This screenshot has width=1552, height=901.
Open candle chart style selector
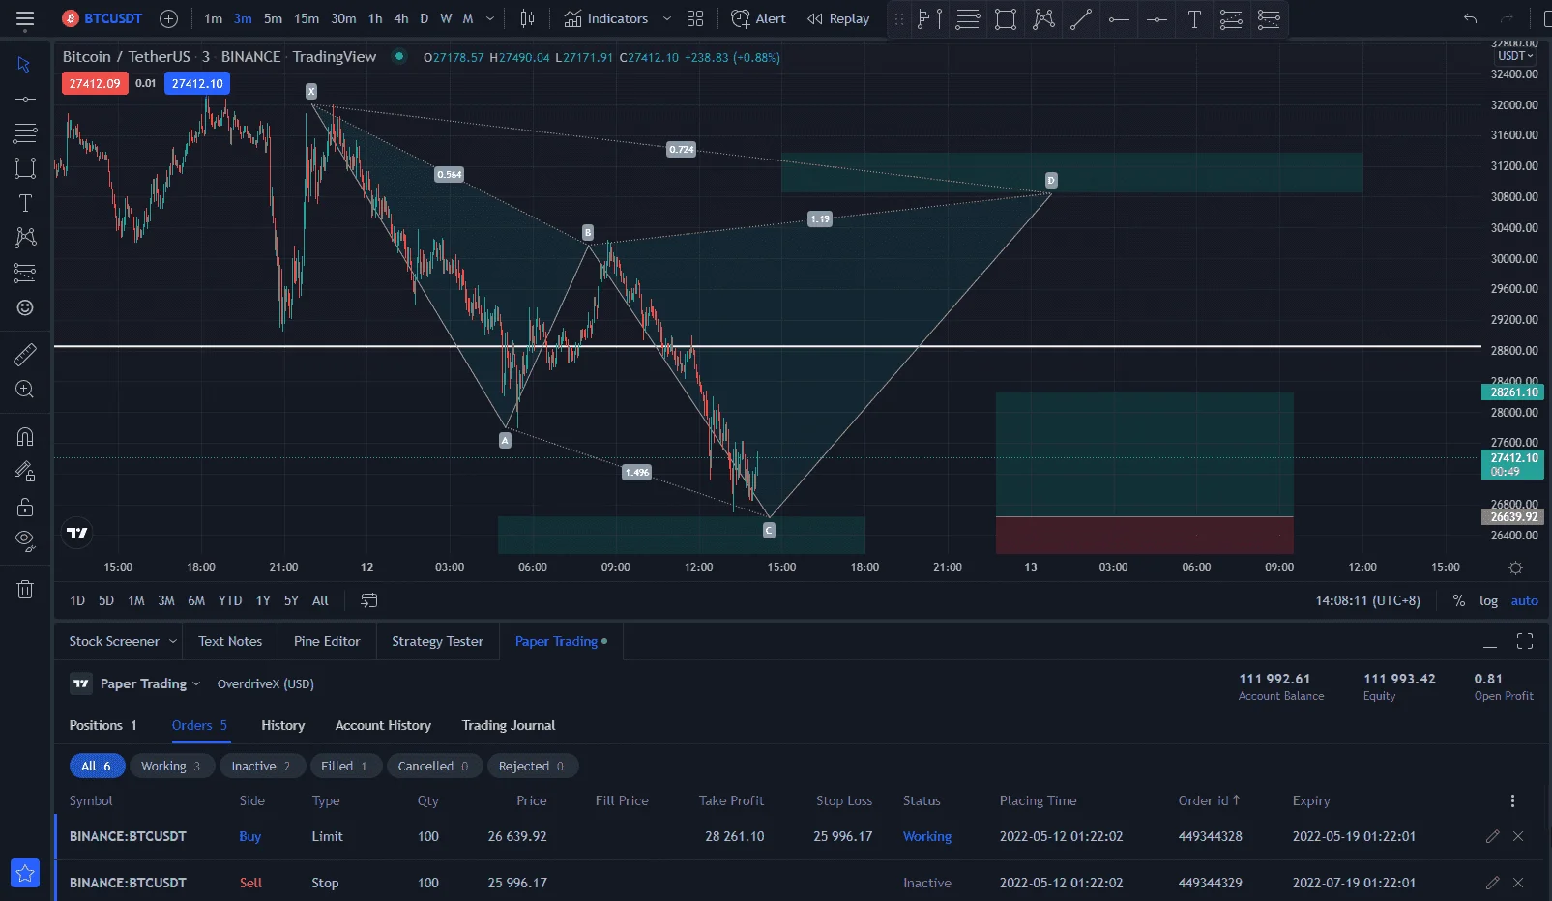tap(527, 18)
